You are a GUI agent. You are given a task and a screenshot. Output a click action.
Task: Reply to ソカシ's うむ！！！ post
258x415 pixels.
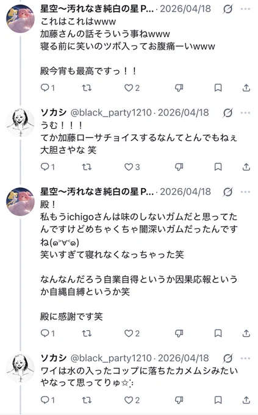(48, 167)
